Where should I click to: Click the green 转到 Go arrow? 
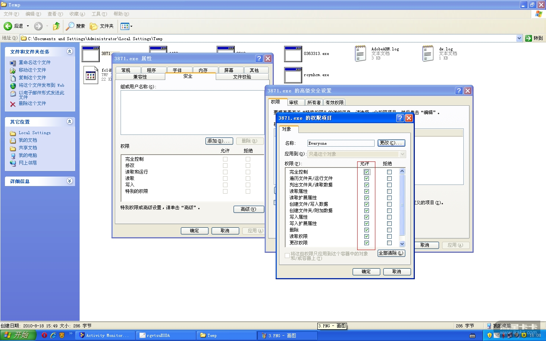(529, 38)
